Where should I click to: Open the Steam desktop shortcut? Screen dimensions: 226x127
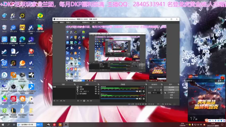(x=4, y=52)
